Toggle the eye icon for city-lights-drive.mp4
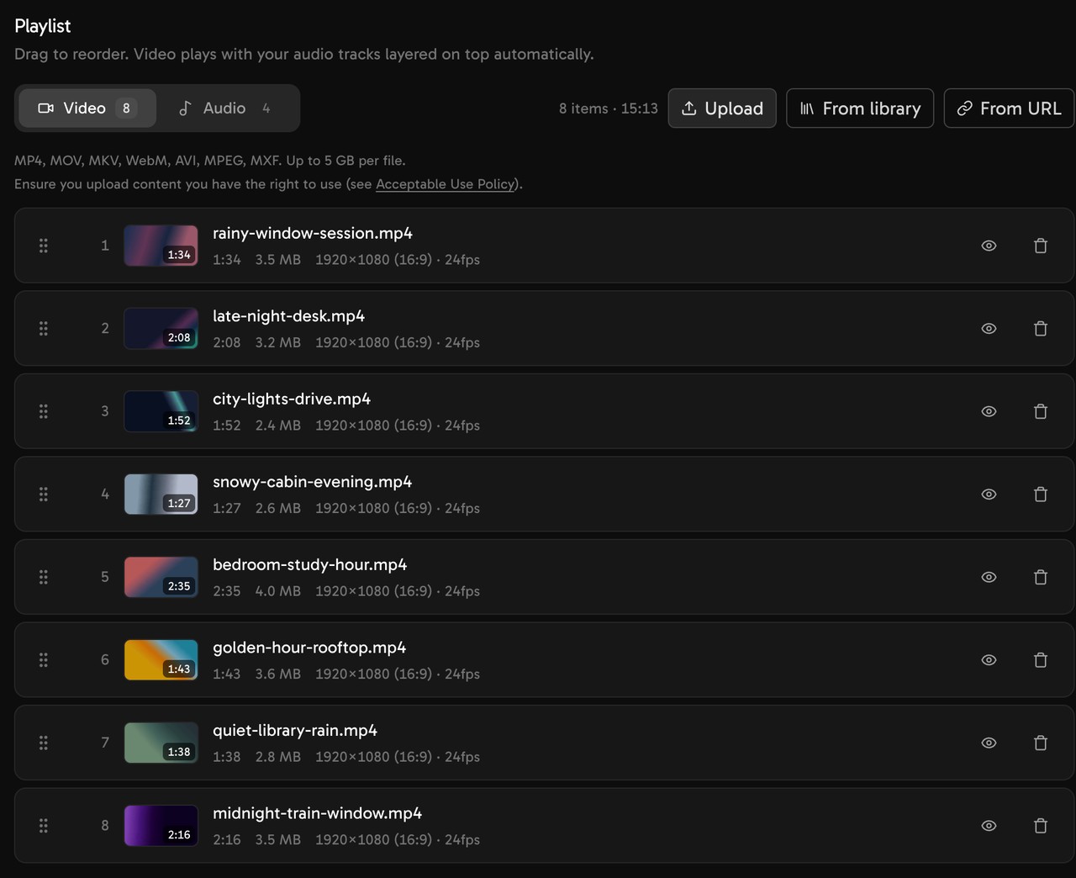 [989, 411]
